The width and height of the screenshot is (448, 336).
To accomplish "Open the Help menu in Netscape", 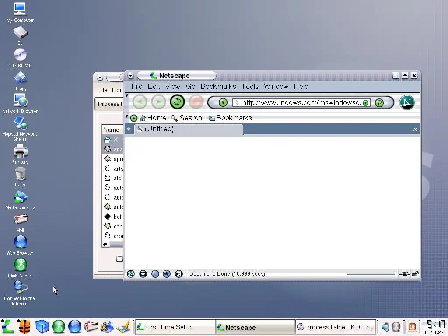I will [x=301, y=87].
